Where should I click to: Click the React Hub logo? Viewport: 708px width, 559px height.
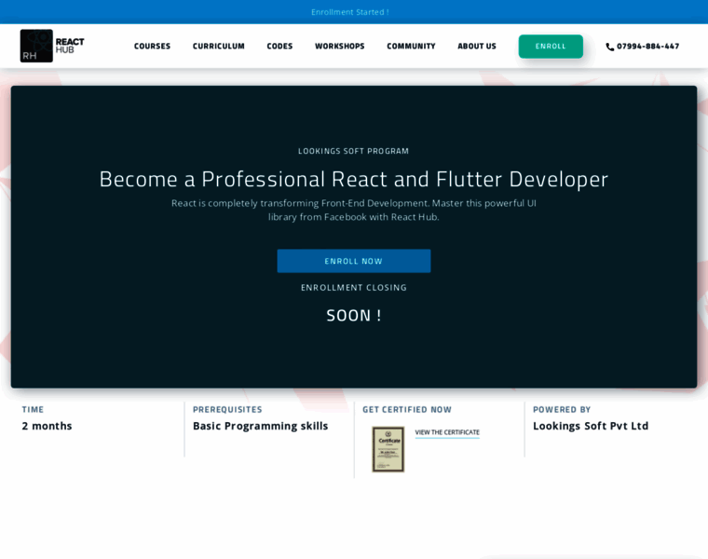[x=52, y=46]
